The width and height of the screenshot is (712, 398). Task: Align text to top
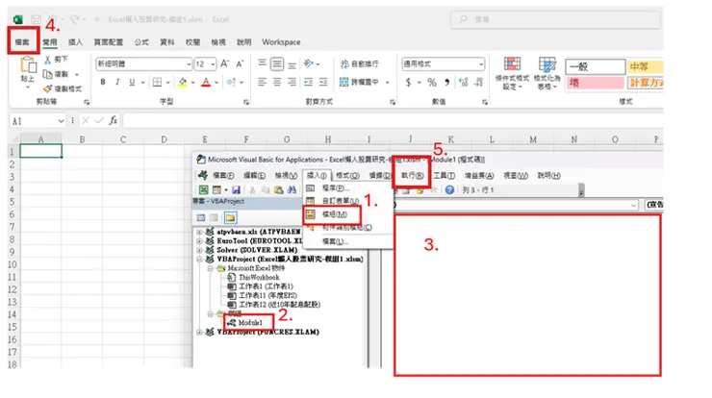(x=262, y=63)
